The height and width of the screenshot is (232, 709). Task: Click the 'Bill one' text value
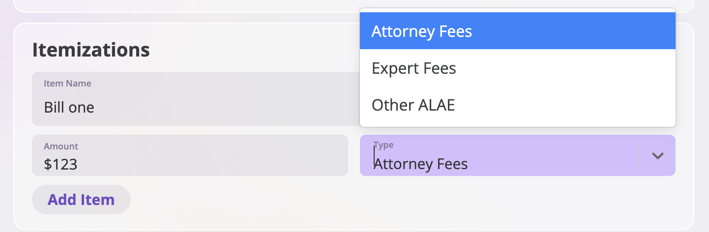pos(69,107)
